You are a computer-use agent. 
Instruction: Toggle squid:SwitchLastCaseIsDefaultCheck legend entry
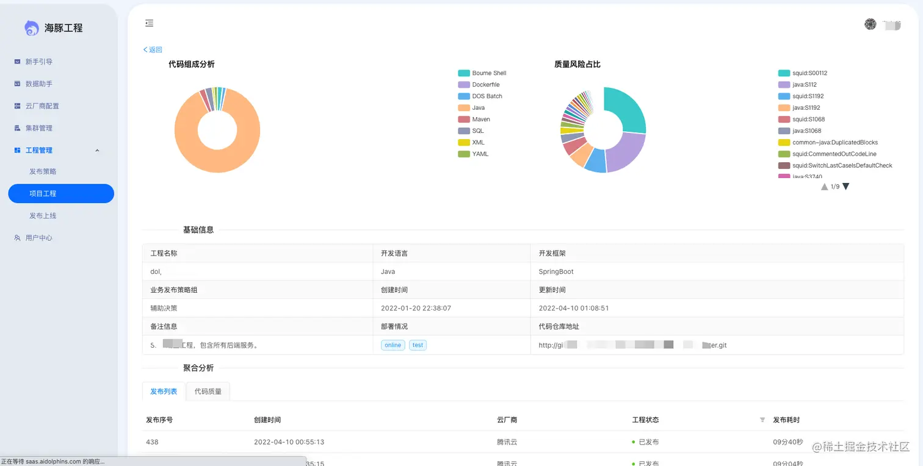[835, 166]
